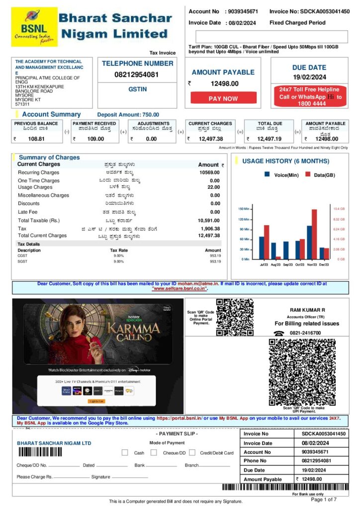
Task: Click the Late Fee row
Action: [x=119, y=212]
